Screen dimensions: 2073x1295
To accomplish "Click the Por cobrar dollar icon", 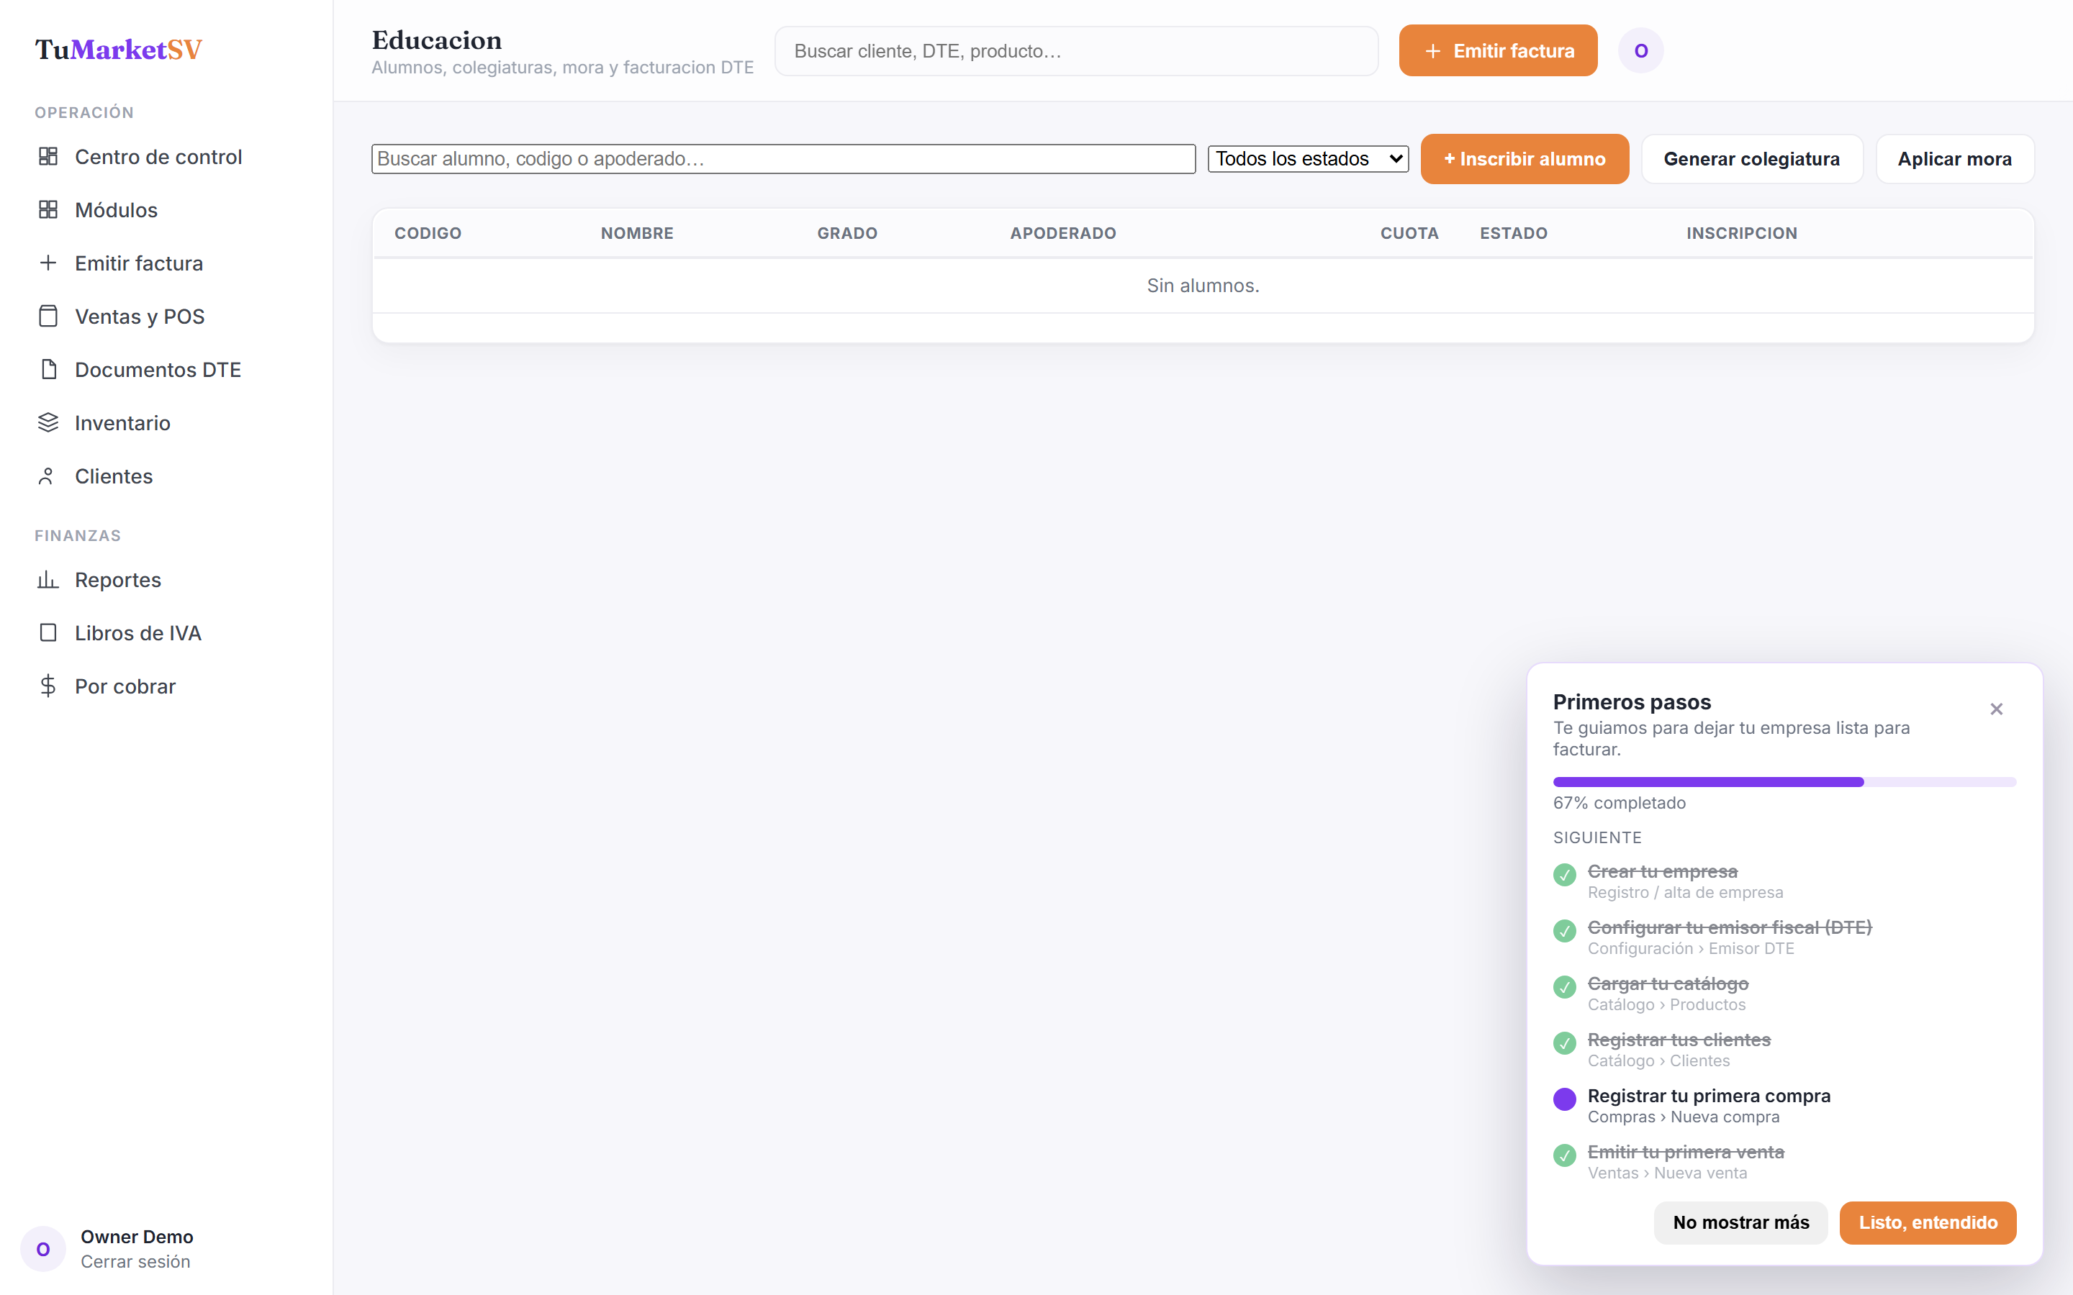I will 48,686.
